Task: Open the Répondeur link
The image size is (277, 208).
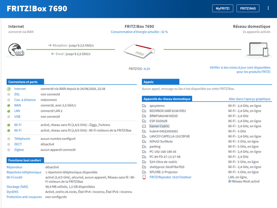Action: [15, 167]
